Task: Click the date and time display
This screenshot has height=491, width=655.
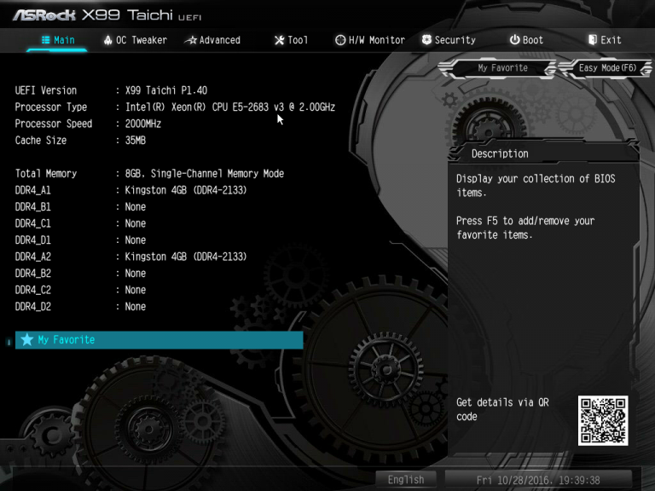Action: click(x=538, y=480)
